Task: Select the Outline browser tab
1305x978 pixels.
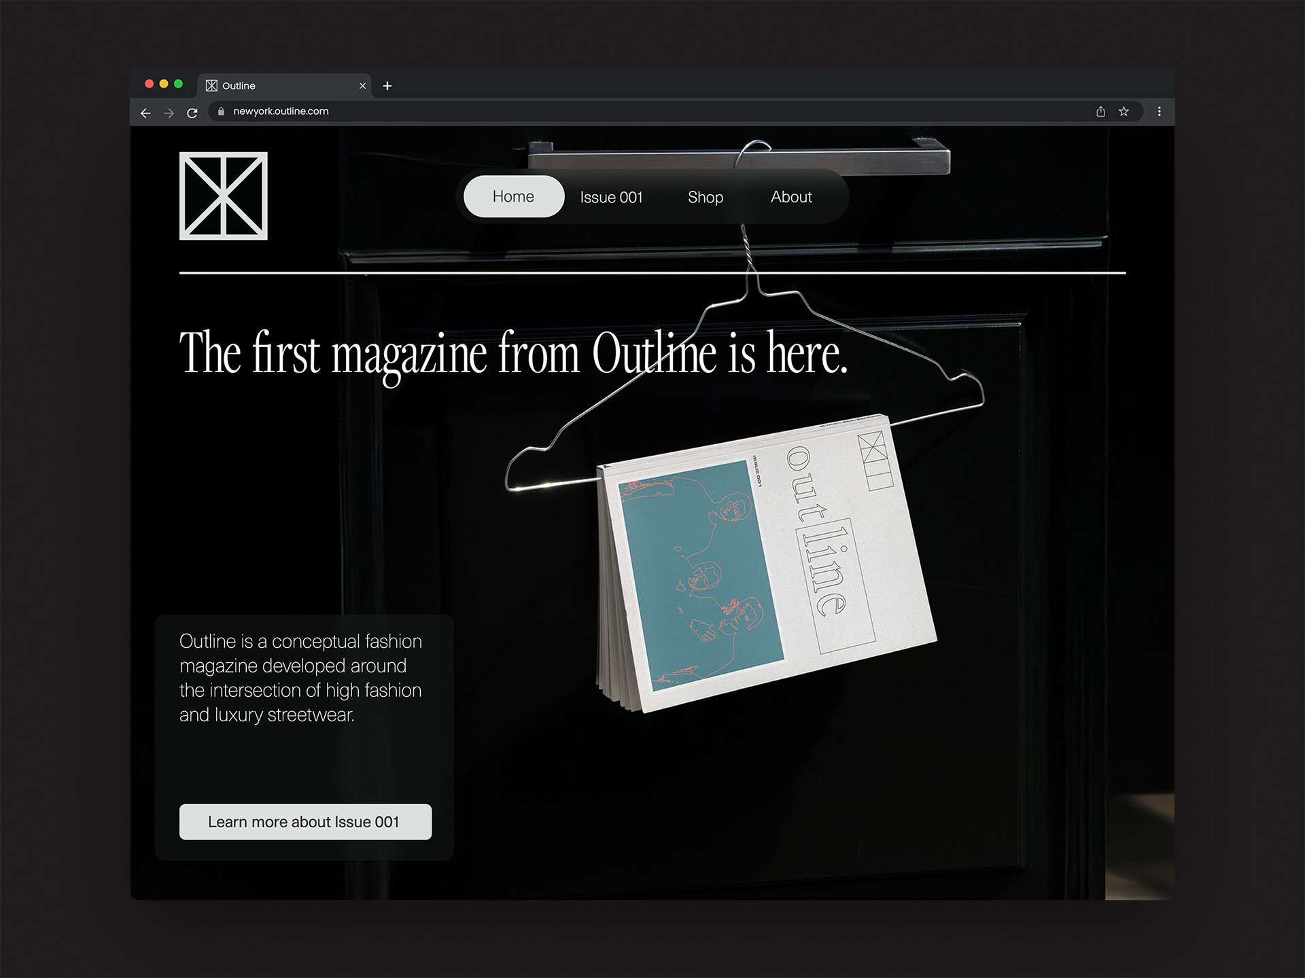Action: click(x=279, y=86)
